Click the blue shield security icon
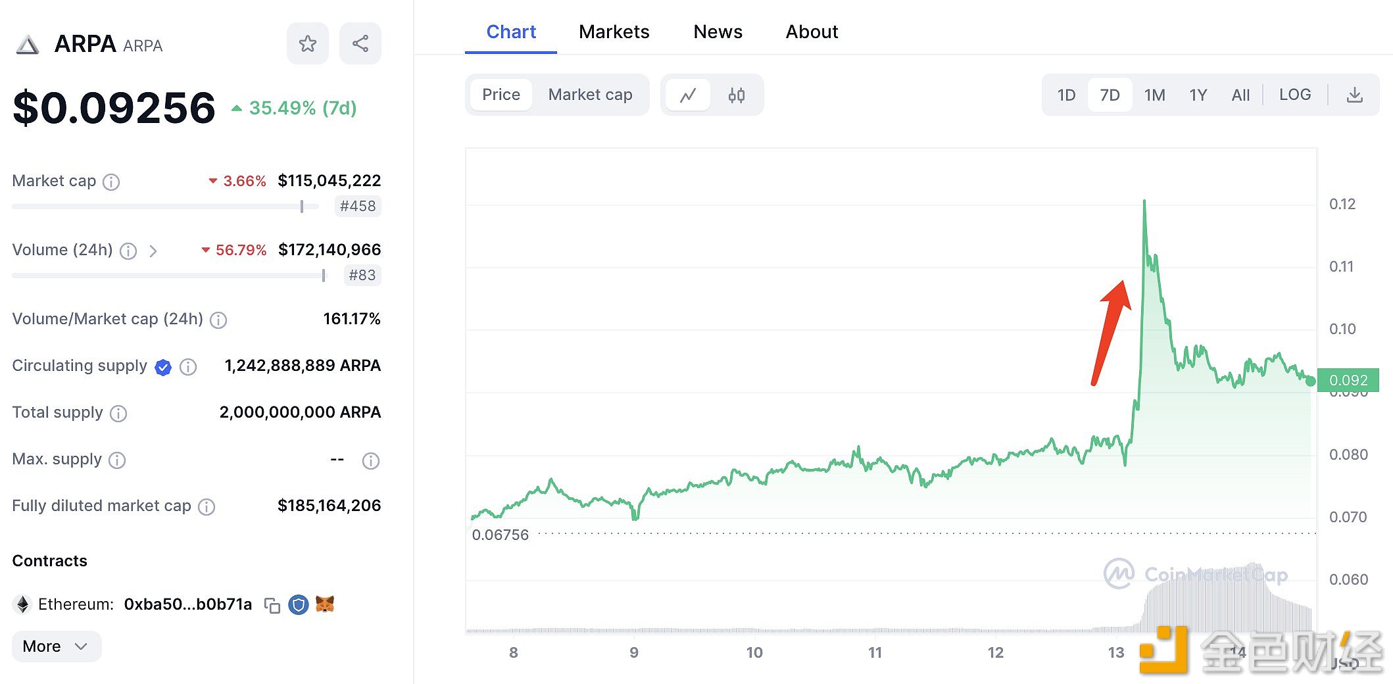This screenshot has height=684, width=1393. click(299, 604)
